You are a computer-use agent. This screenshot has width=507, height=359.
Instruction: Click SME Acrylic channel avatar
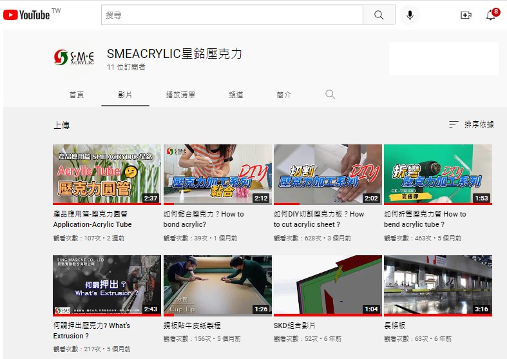pyautogui.click(x=73, y=57)
